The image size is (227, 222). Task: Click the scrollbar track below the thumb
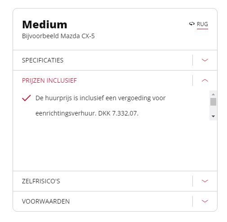pyautogui.click(x=213, y=110)
